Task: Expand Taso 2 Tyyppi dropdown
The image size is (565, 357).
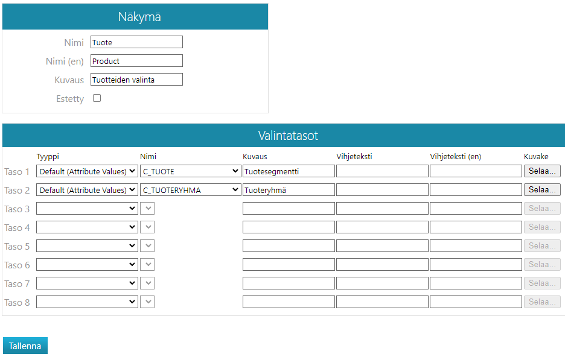Action: click(x=87, y=190)
